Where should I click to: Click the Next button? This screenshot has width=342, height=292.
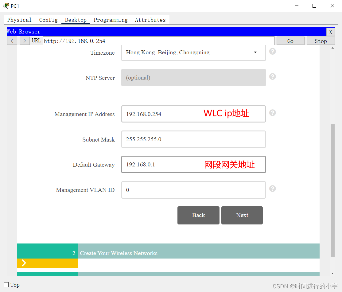[242, 215]
